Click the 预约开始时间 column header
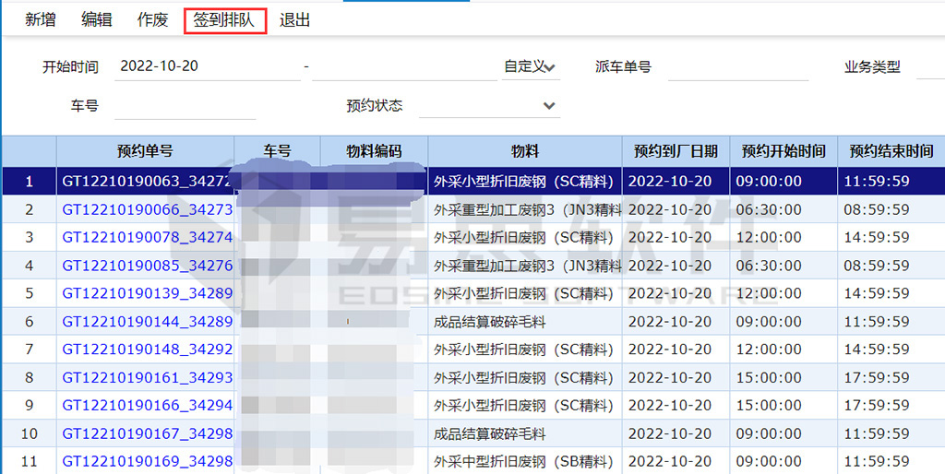The width and height of the screenshot is (945, 474). 784,151
